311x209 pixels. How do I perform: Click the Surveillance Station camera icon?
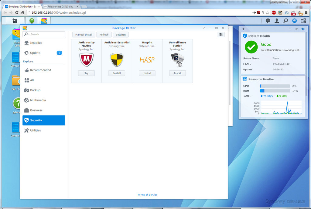coord(177,60)
